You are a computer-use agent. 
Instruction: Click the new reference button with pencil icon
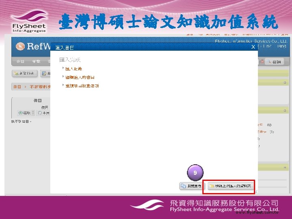click(x=45, y=73)
